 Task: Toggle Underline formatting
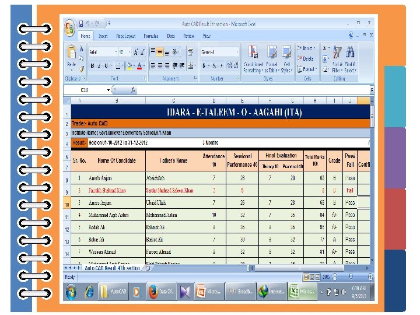(x=106, y=66)
